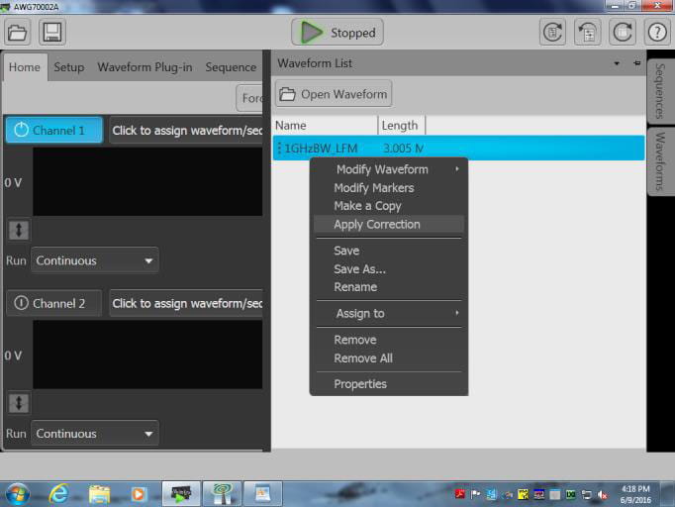This screenshot has width=675, height=507.
Task: Switch to the Waveform Plug-in tab
Action: point(145,67)
